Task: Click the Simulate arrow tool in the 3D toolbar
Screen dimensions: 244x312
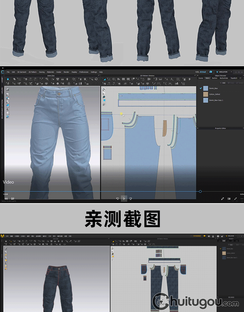Action: point(8,79)
